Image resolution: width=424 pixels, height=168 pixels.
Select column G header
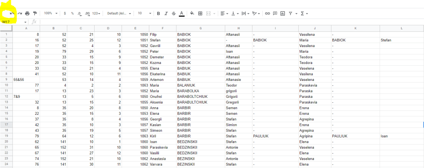200,28
